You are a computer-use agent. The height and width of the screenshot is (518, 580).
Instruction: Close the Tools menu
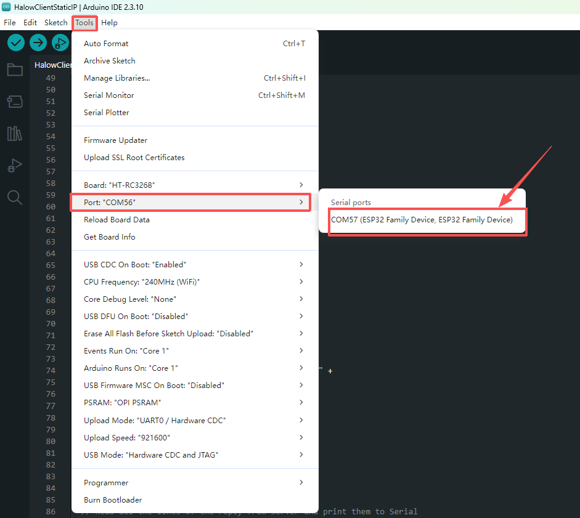(84, 23)
